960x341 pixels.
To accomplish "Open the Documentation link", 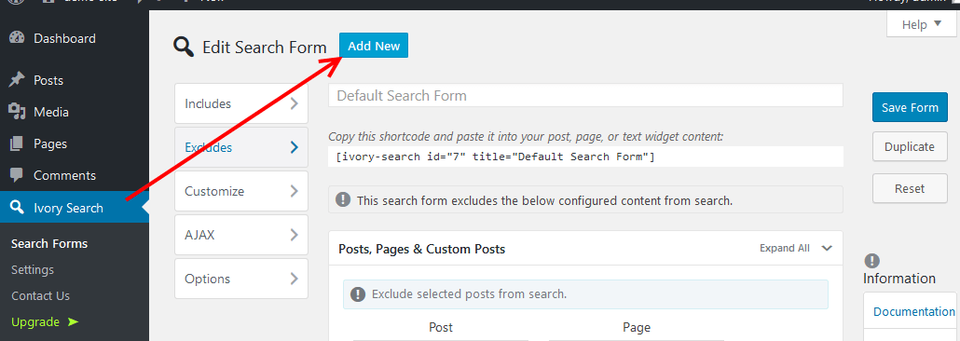I will pos(914,311).
